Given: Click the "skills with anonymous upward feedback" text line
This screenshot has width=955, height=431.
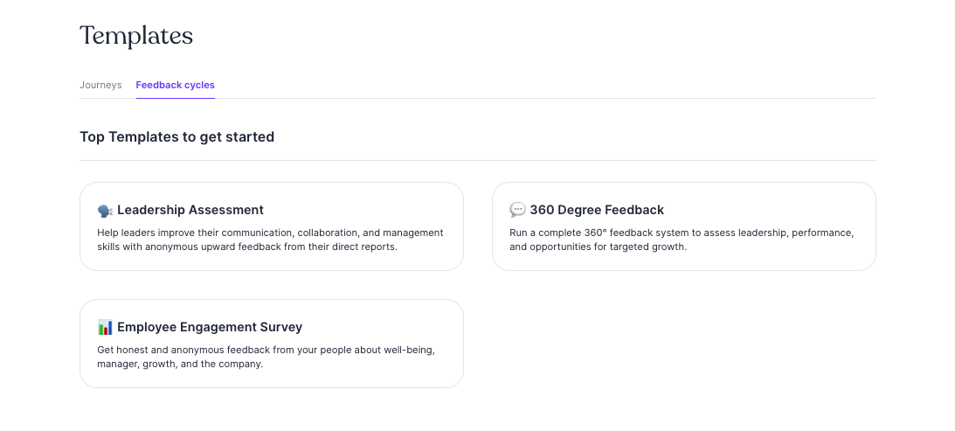Looking at the screenshot, I should click(247, 247).
